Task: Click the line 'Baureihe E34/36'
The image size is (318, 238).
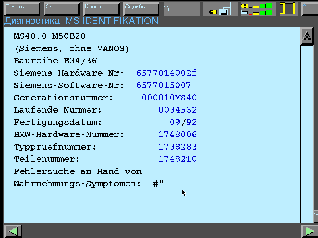Action: (55, 61)
